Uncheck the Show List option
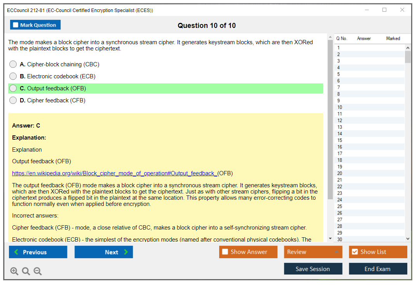Screen dimensions: 417x285 tap(355, 252)
